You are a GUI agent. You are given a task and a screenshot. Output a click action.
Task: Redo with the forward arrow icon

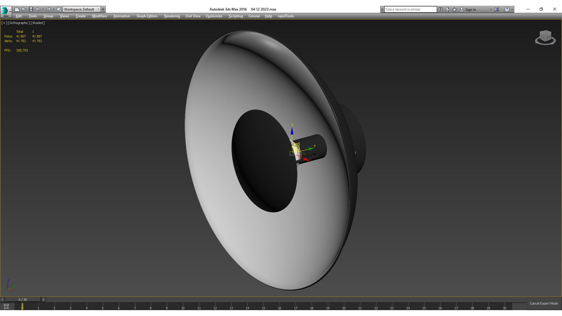pyautogui.click(x=48, y=9)
